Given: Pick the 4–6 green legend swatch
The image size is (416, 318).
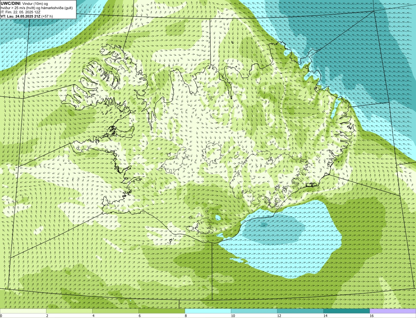Looking at the screenshot, I should point(115,311).
